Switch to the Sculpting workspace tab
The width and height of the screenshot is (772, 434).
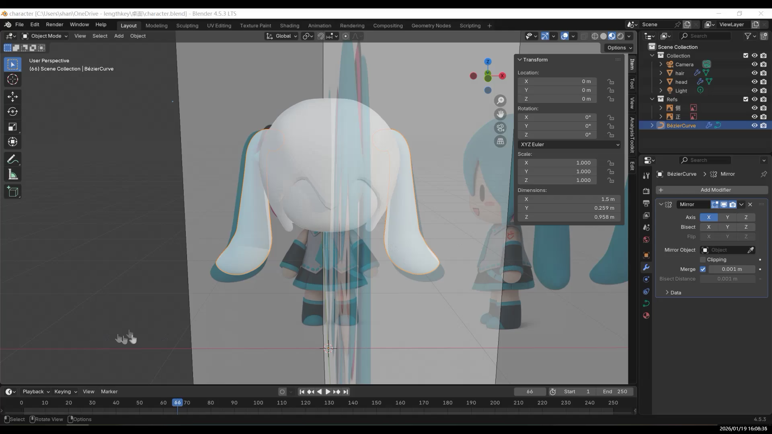187,26
